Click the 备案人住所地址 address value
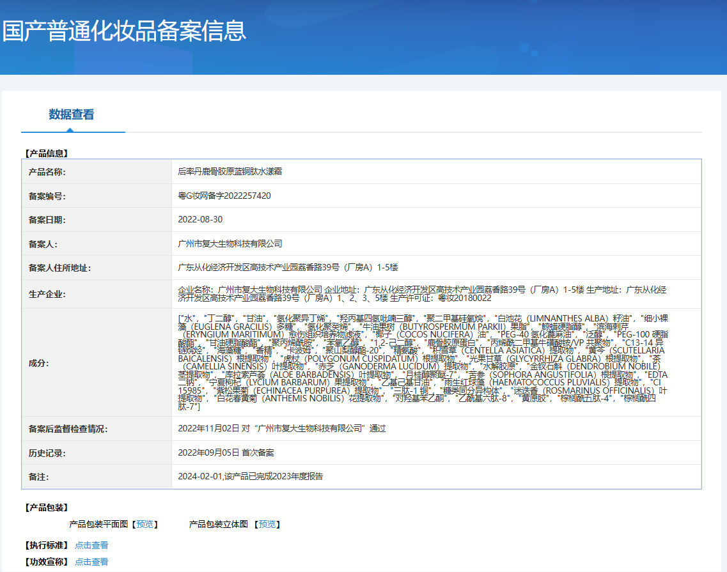This screenshot has height=572, width=727. point(288,267)
